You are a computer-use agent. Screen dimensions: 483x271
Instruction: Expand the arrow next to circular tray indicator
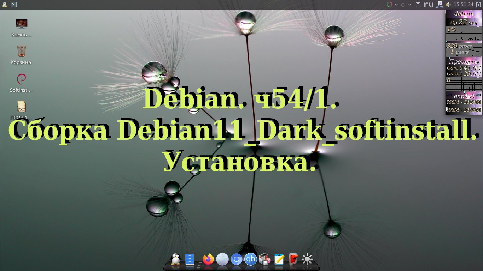coord(396,5)
